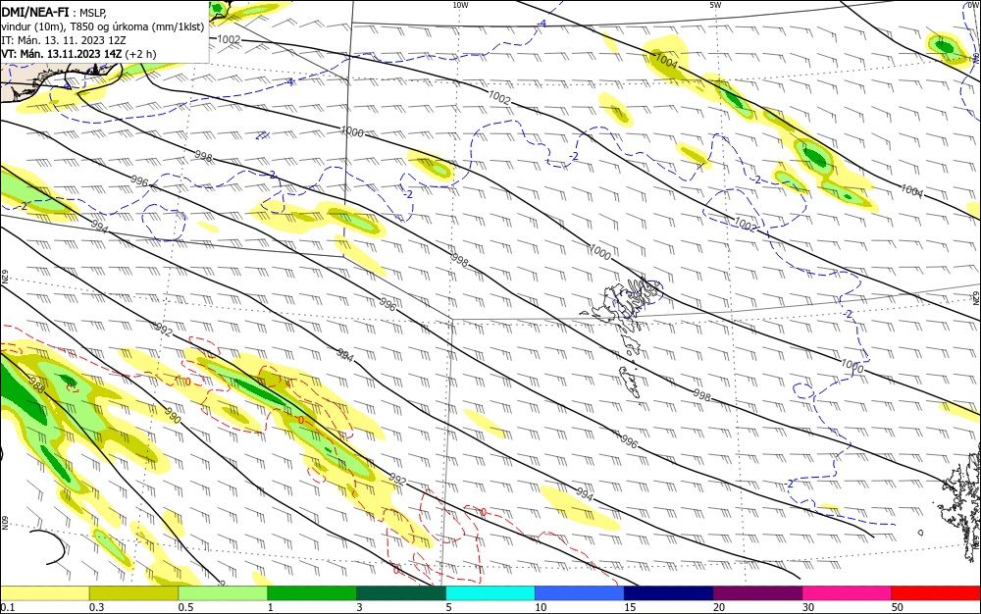Click the '988' isobar label
Viewport: 981px width, 614px height.
point(36,386)
